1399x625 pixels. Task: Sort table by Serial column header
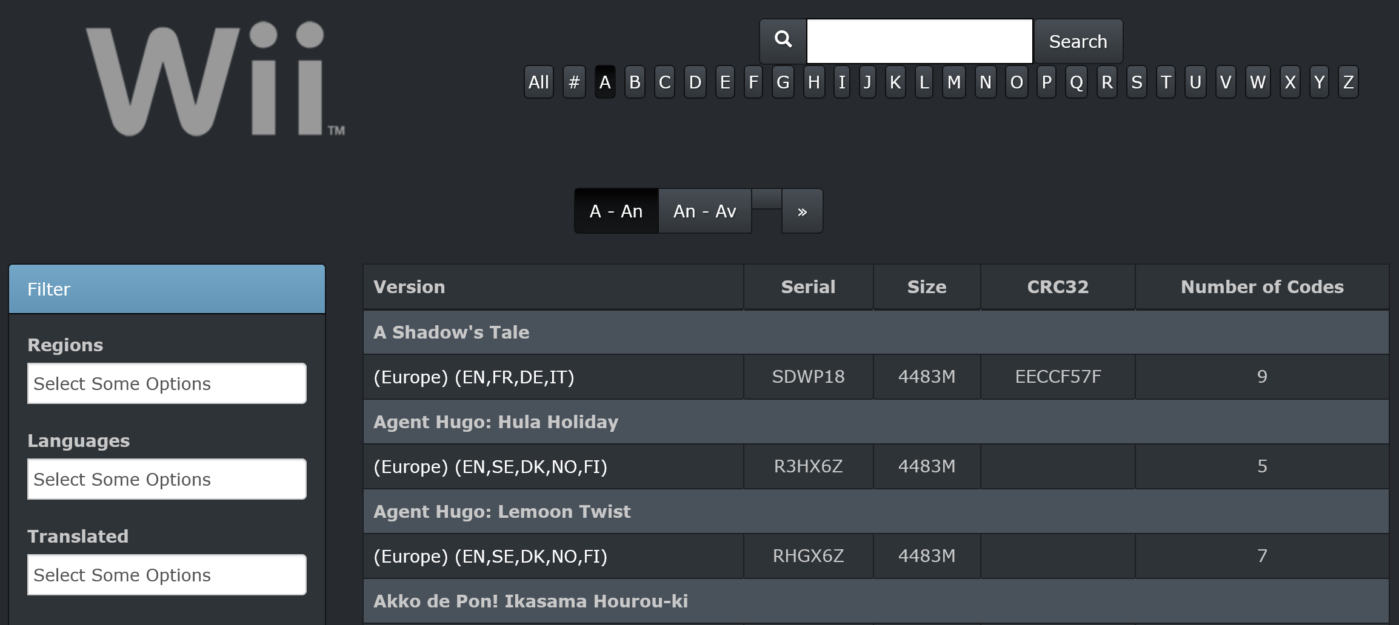(808, 287)
